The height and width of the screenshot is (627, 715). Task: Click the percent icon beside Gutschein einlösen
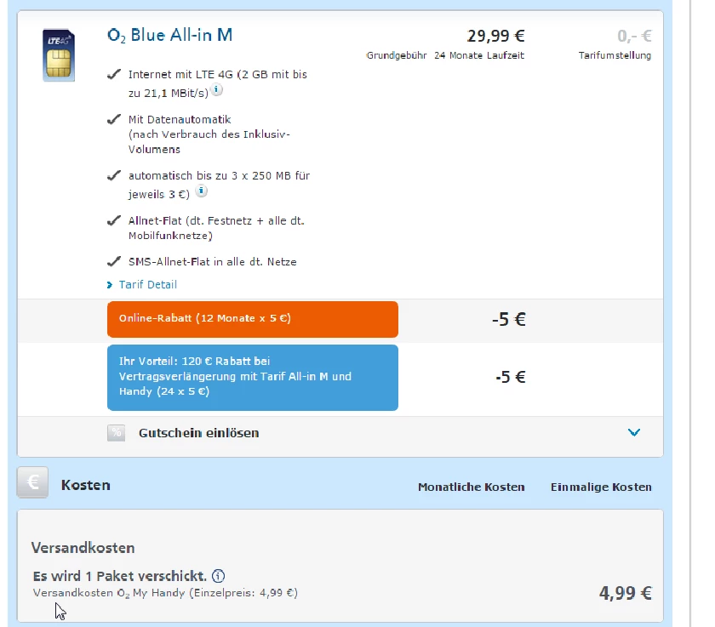point(117,433)
